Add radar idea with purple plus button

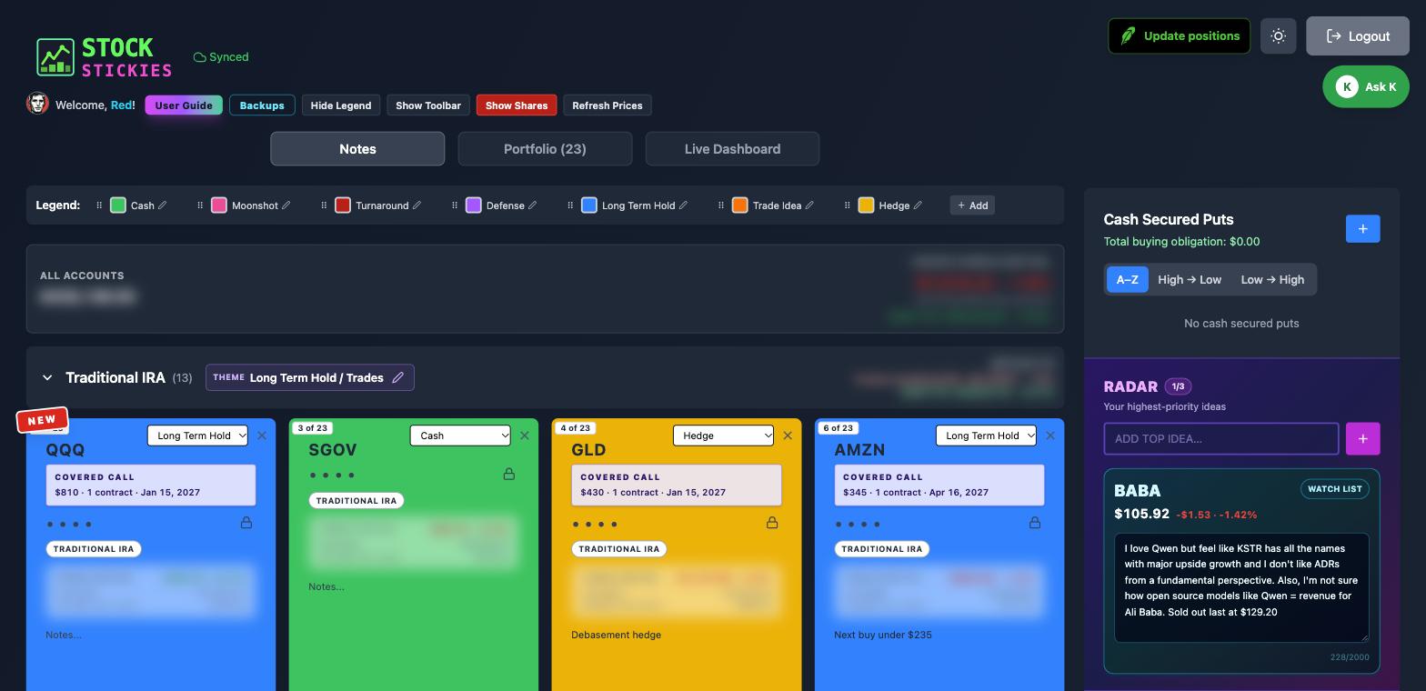pyautogui.click(x=1362, y=438)
